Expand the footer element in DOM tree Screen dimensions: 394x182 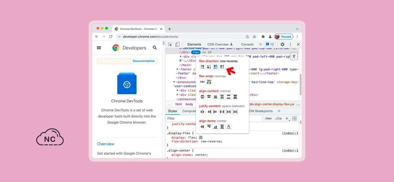point(177,69)
